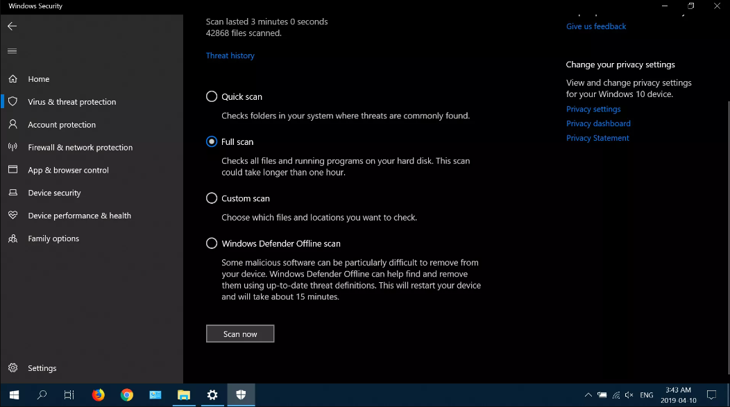Click Give us feedback link
The width and height of the screenshot is (730, 407).
click(596, 26)
